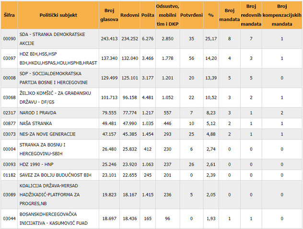303x229 pixels.
Task: Select code 00877 cell
Action: 9,124
